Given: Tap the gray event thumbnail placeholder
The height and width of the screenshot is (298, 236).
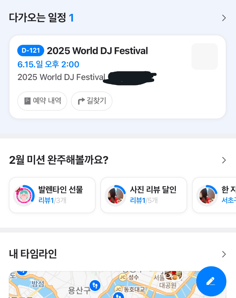Looking at the screenshot, I should click(x=204, y=56).
